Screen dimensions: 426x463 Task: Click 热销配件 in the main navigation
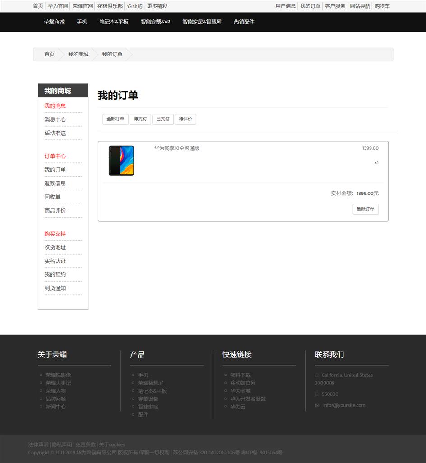(244, 22)
